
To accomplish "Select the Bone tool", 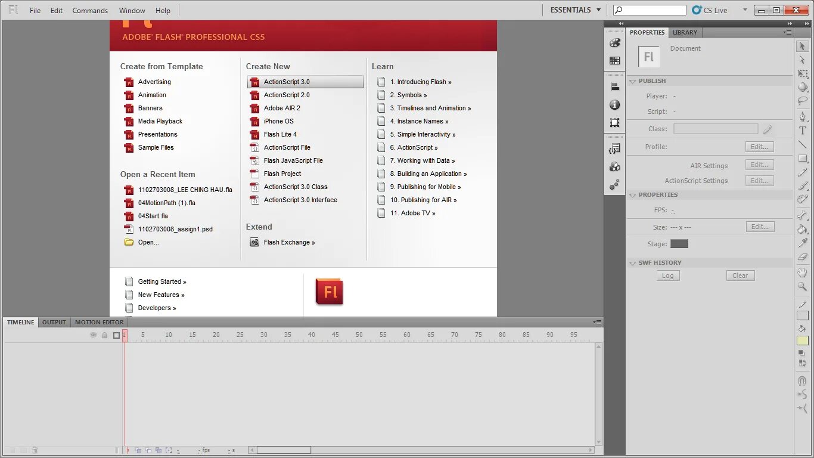I will [803, 215].
